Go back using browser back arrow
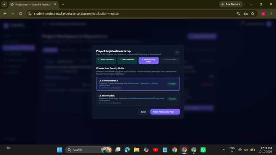 pyautogui.click(x=5, y=14)
